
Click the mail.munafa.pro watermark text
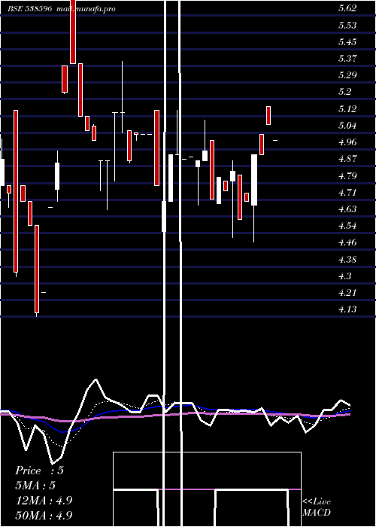pyautogui.click(x=86, y=9)
